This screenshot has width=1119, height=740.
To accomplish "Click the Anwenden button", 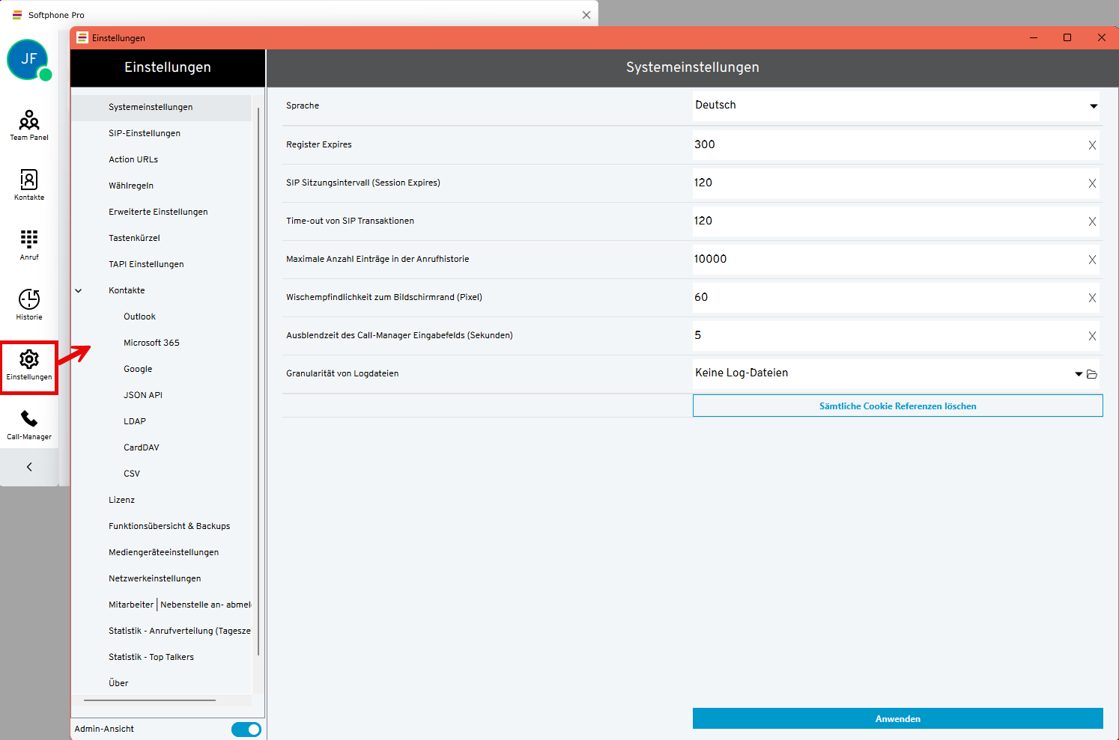I will 897,718.
